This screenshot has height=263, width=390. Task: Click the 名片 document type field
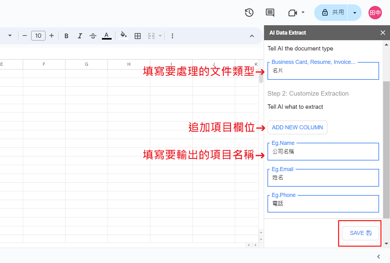click(323, 71)
